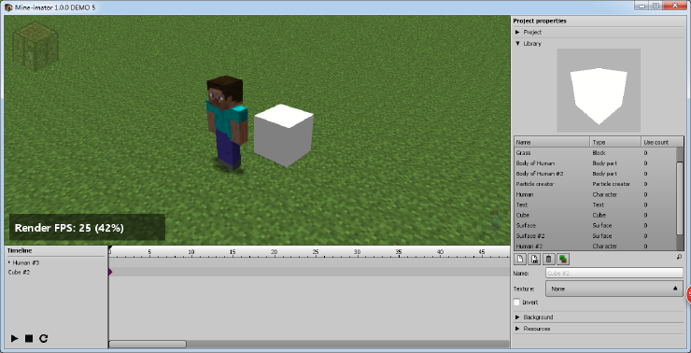Image resolution: width=691 pixels, height=353 pixels.
Task: Click the grass blocks animate icon
Action: (563, 259)
